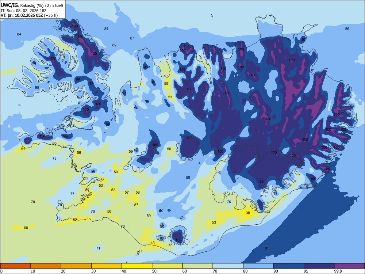Click the 'IT: Sun. 08. 02. 2026 18Z' line
Image resolution: width=365 pixels, height=274 pixels.
coord(23,11)
